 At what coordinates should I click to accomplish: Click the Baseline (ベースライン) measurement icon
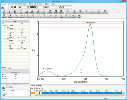point(81,12)
